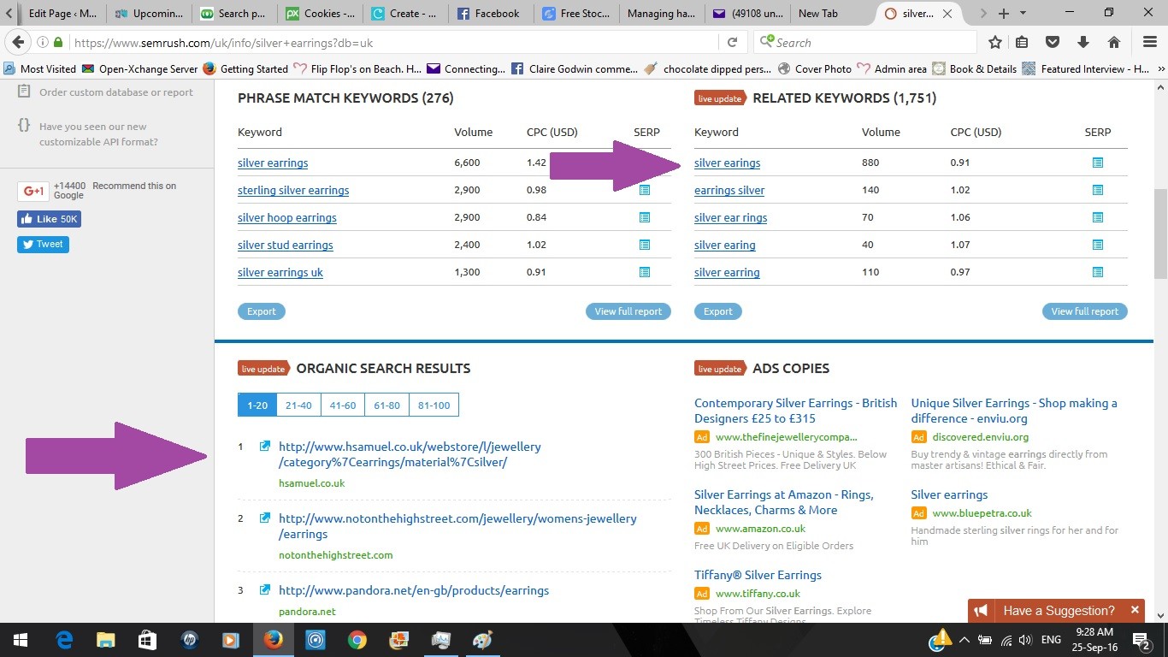Open bookmarks list icon in toolbar
The width and height of the screenshot is (1168, 657).
point(1023,42)
